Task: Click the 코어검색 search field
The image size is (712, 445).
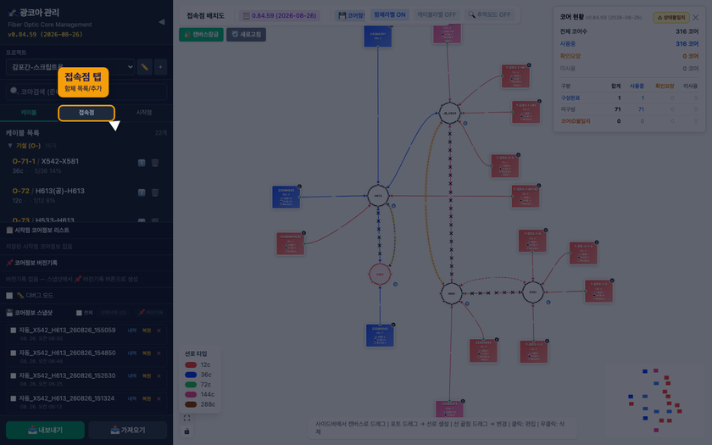Action: click(86, 92)
